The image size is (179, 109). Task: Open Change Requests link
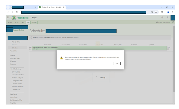[x=17, y=81]
